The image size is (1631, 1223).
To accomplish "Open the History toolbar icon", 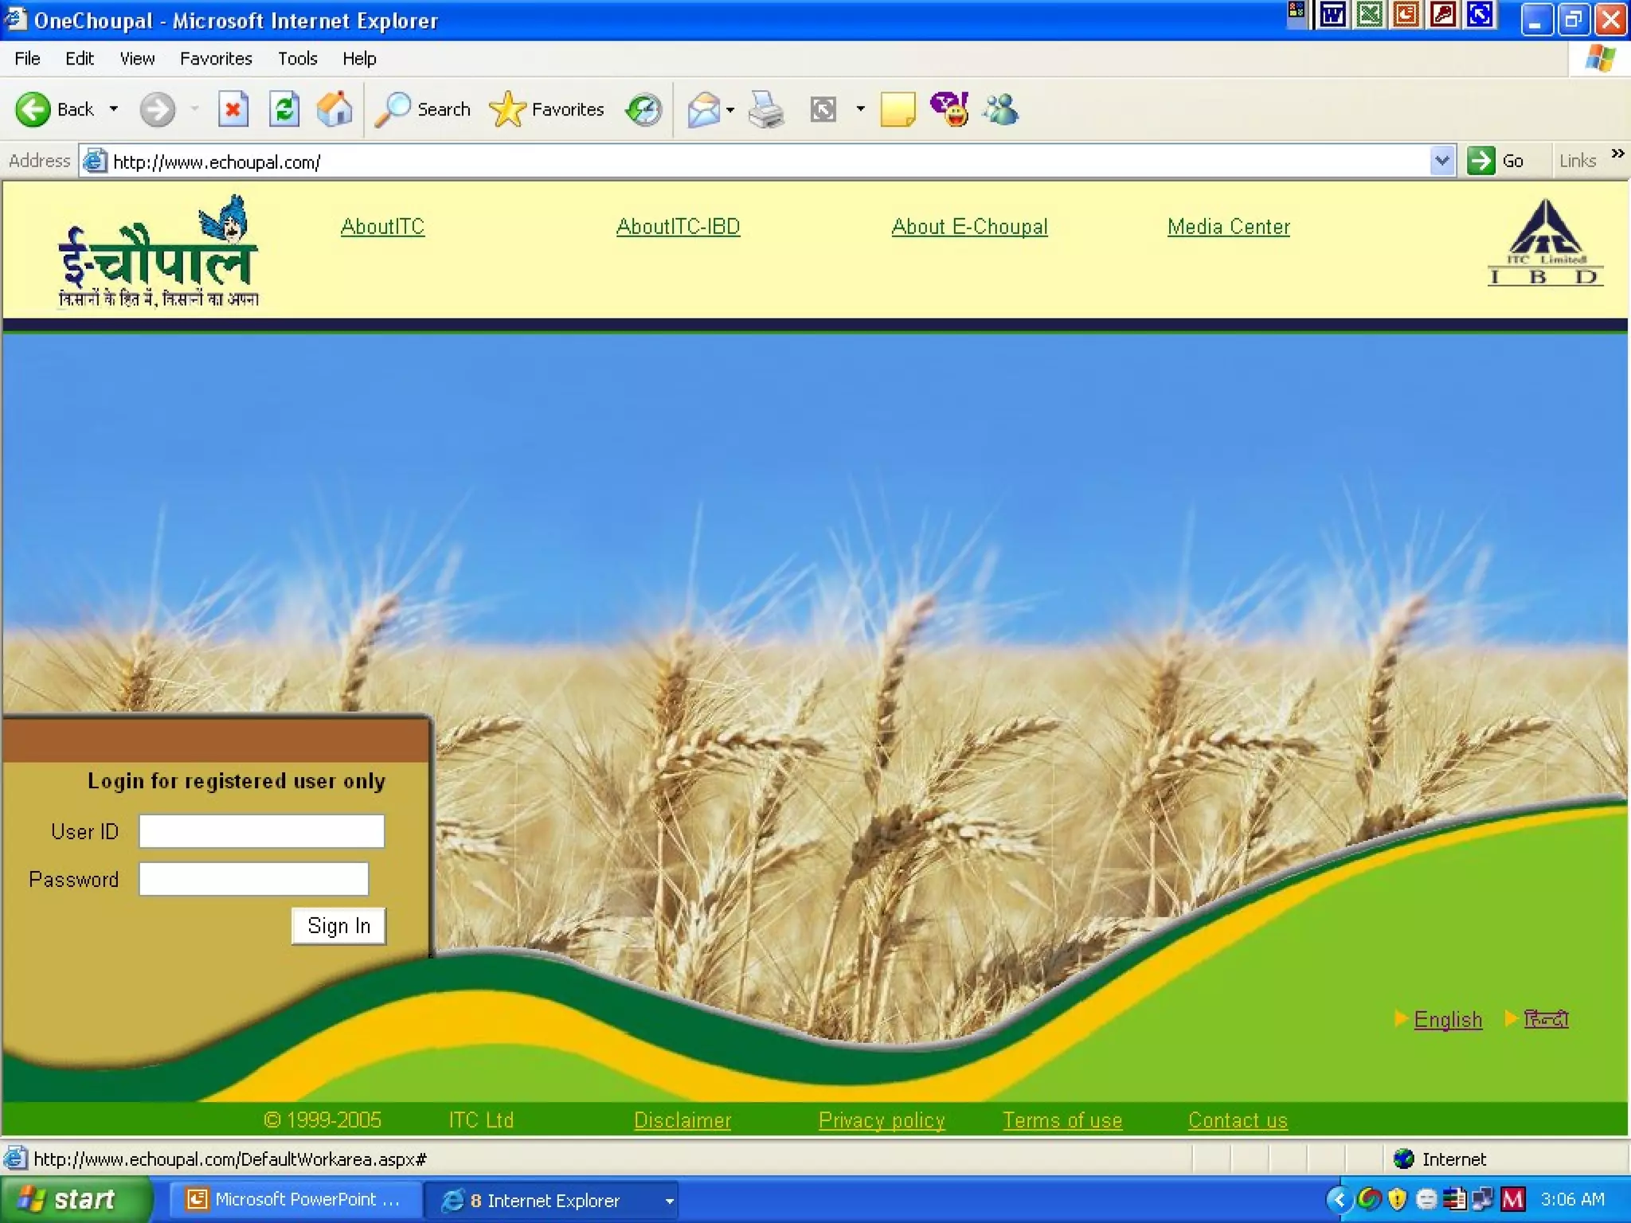I will [643, 109].
